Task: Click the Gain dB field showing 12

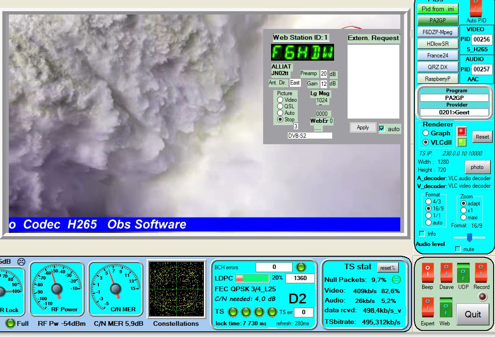Action: 324,84
